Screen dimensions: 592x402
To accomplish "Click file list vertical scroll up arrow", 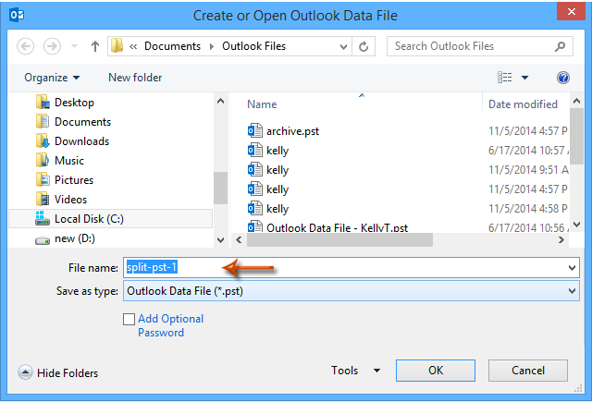I will [576, 101].
